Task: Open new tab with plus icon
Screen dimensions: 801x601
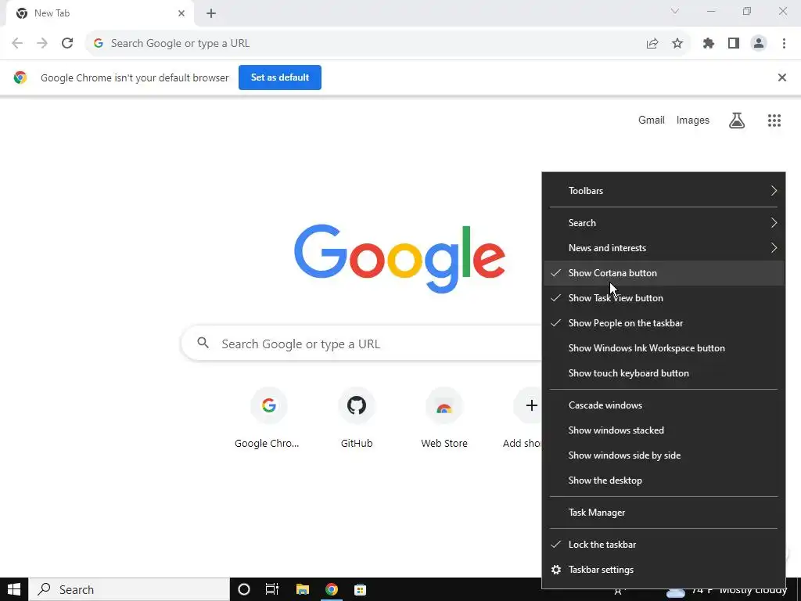Action: tap(211, 13)
